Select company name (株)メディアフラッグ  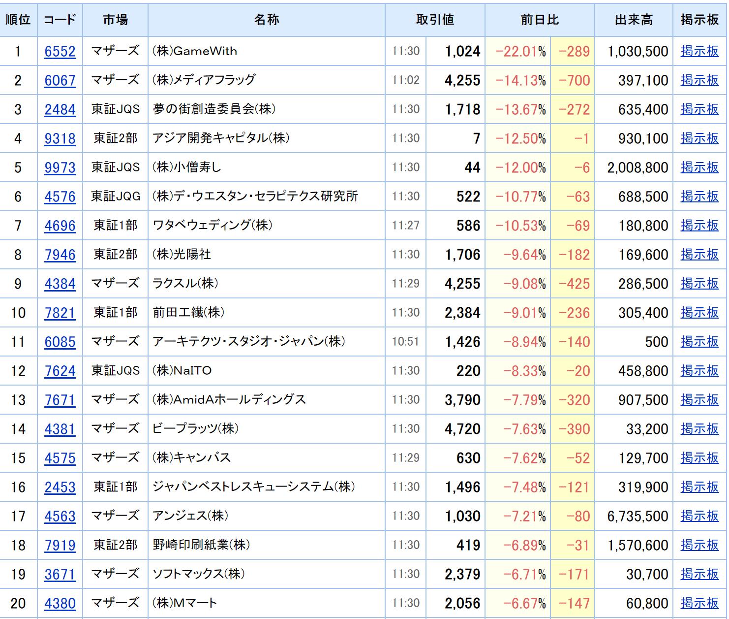click(x=204, y=80)
